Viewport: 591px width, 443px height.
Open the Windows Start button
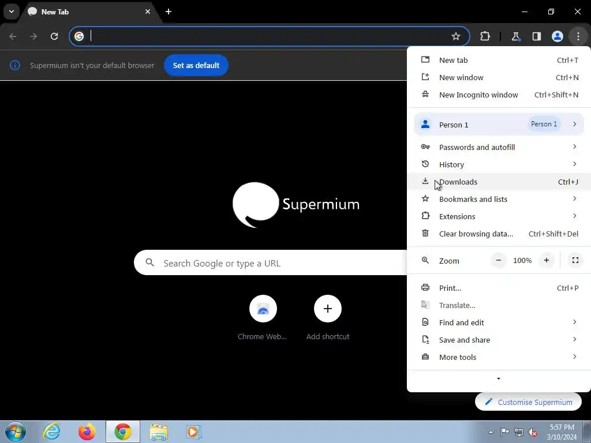click(16, 431)
